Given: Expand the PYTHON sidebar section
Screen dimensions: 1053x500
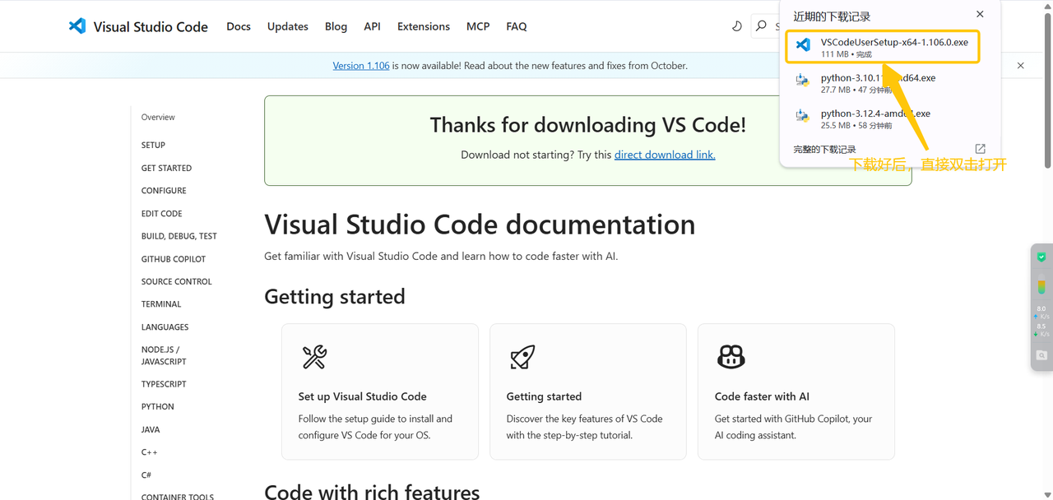Looking at the screenshot, I should [158, 407].
